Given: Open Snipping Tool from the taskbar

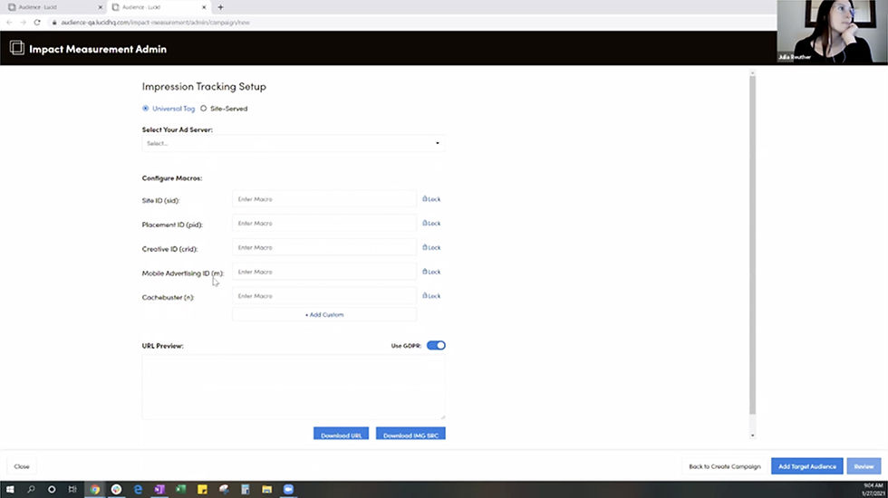Looking at the screenshot, I should [224, 490].
